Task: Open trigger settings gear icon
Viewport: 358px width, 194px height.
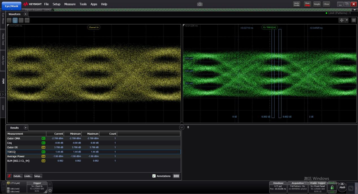Action: click(50, 191)
